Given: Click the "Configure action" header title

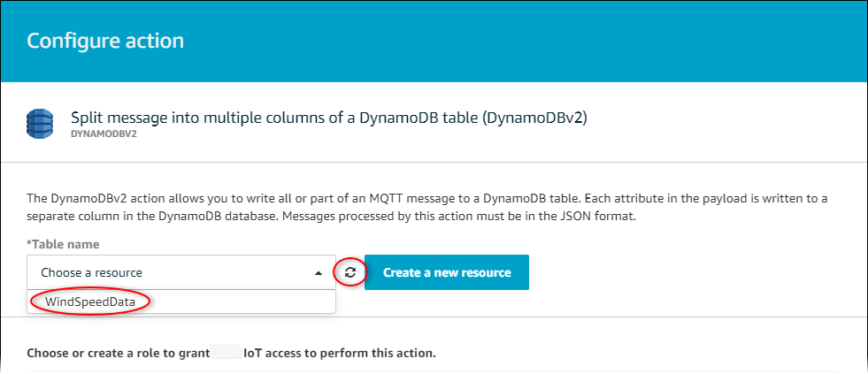Looking at the screenshot, I should (x=105, y=41).
